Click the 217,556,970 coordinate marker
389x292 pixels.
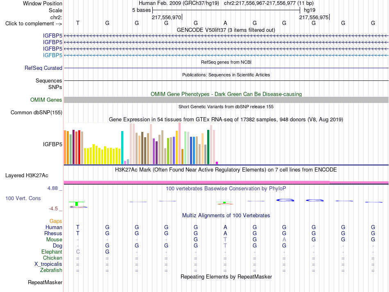(x=167, y=17)
